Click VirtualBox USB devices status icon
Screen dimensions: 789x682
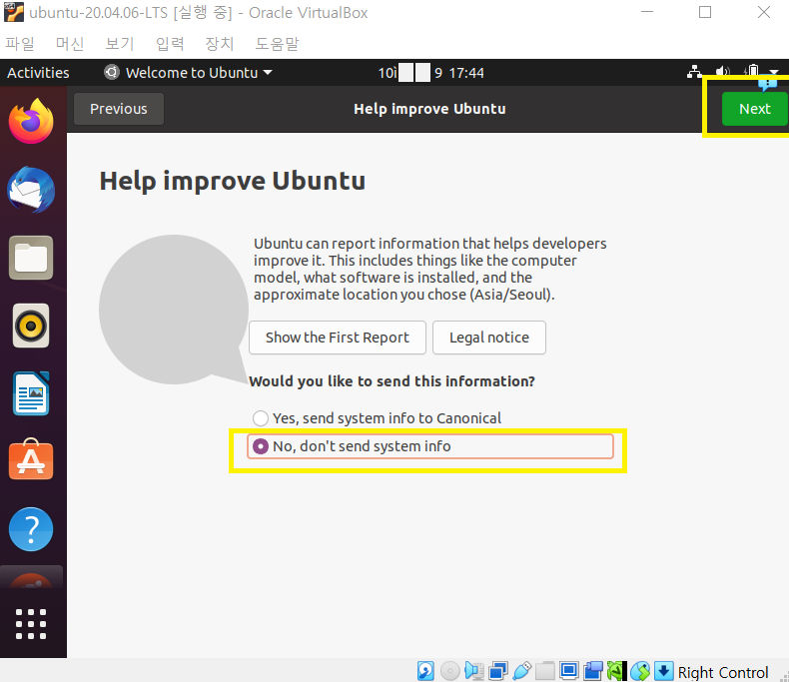521,671
